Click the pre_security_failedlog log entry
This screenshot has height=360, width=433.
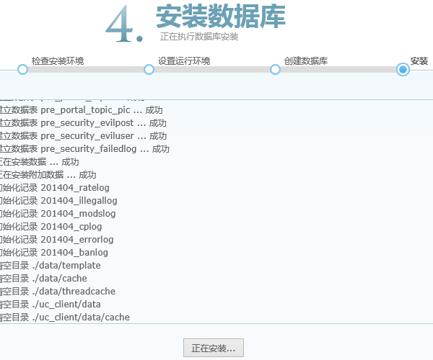[x=83, y=149]
